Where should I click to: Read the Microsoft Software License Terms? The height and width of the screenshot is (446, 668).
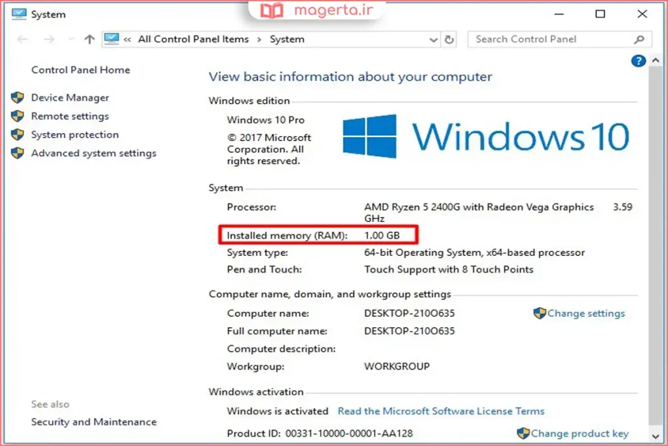click(x=441, y=411)
